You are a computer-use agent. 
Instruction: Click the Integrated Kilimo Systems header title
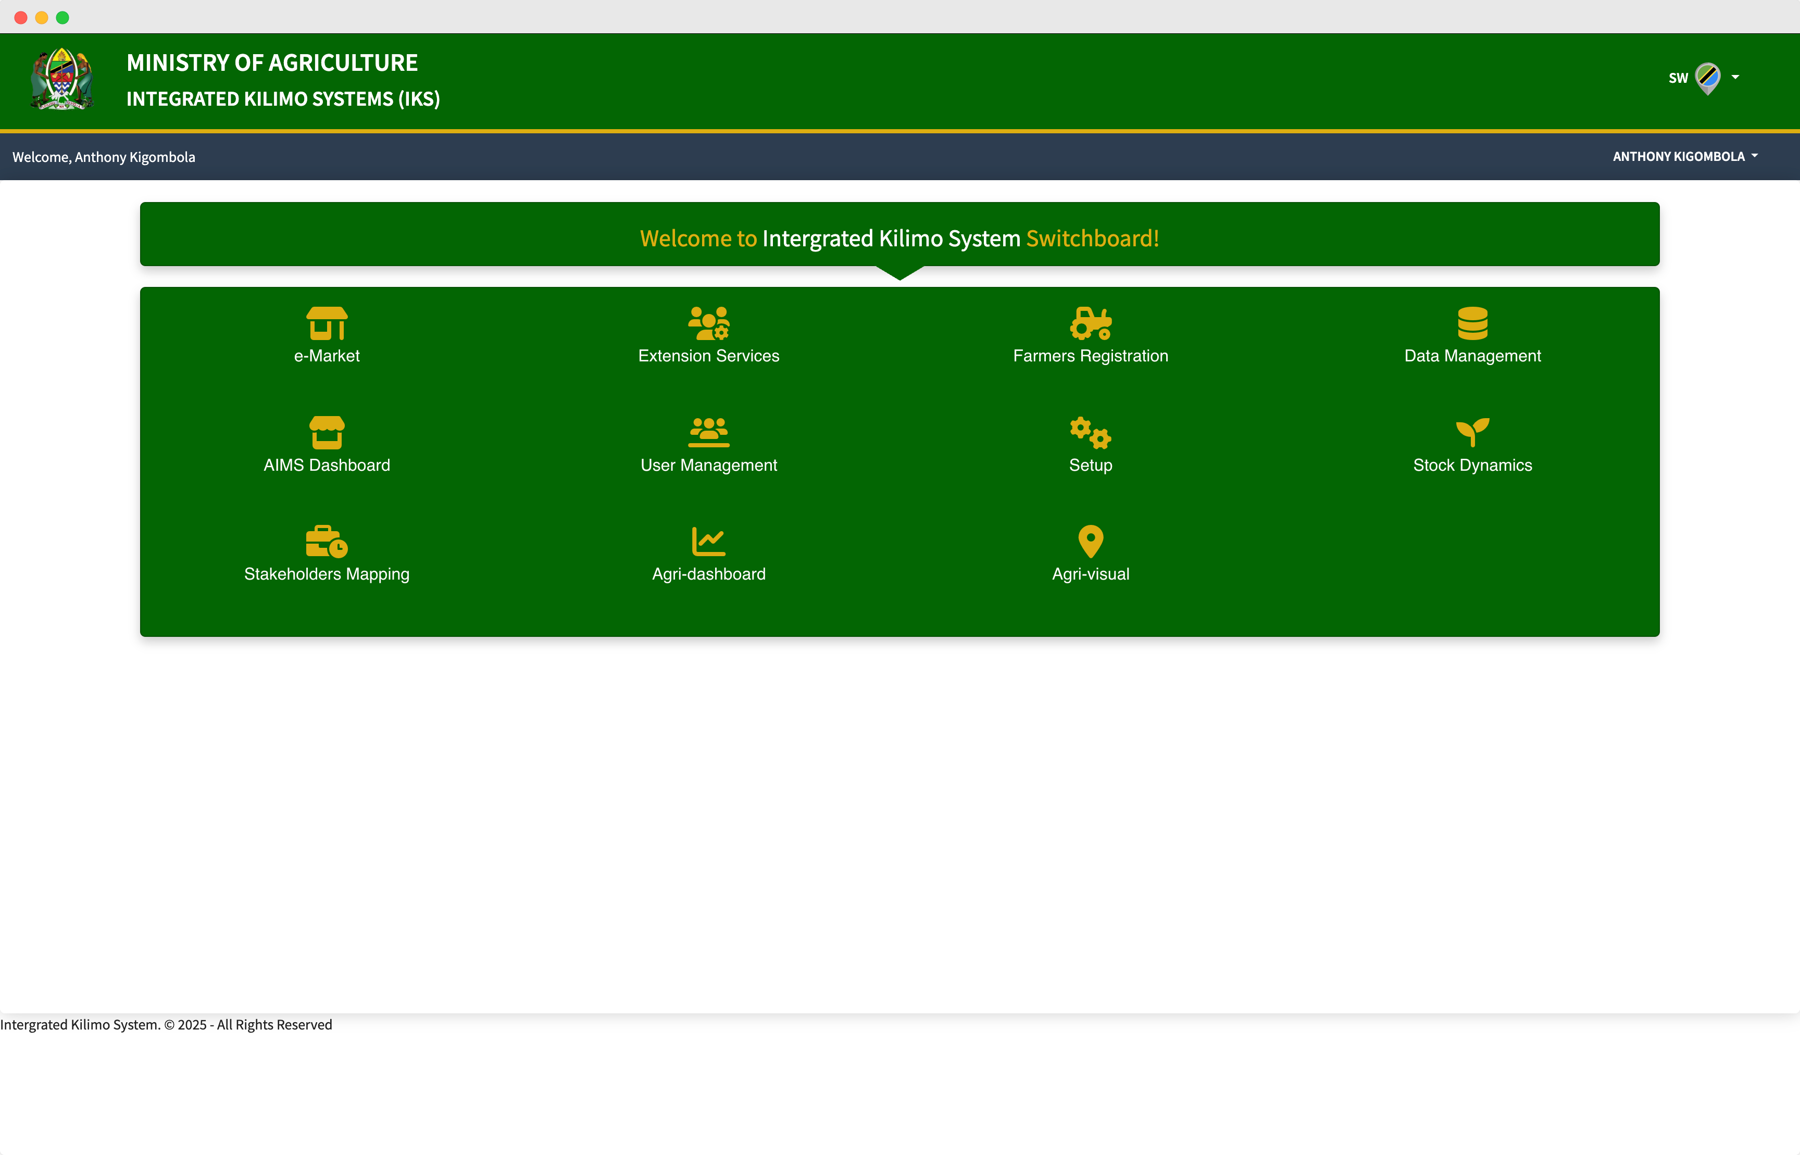tap(283, 99)
